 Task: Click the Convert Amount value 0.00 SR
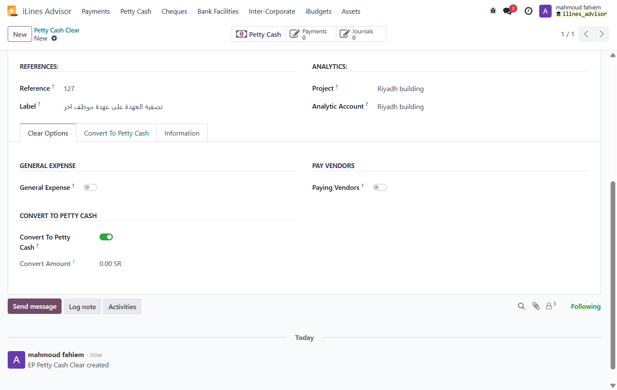[111, 264]
